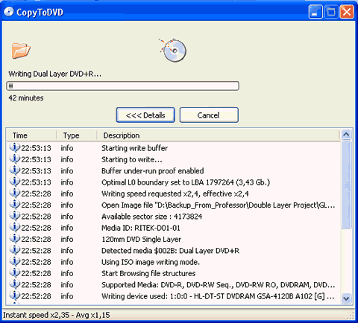Image resolution: width=358 pixels, height=323 pixels.
Task: Sort log by Time column header
Action: pyautogui.click(x=31, y=135)
